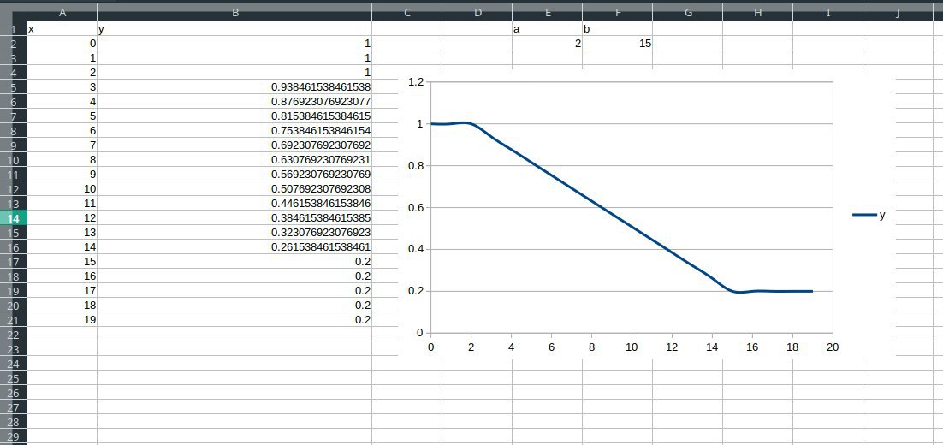Select row 22 header
This screenshot has height=445, width=943.
click(13, 335)
